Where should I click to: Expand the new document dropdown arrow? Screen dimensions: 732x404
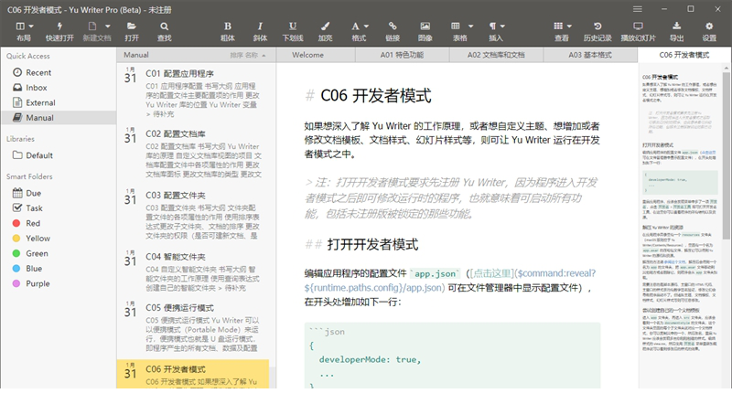108,27
